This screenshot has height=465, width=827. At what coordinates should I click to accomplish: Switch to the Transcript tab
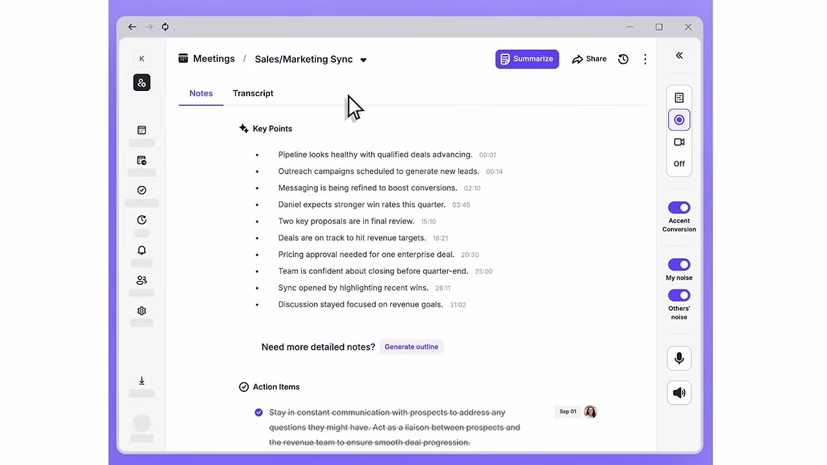pyautogui.click(x=253, y=93)
